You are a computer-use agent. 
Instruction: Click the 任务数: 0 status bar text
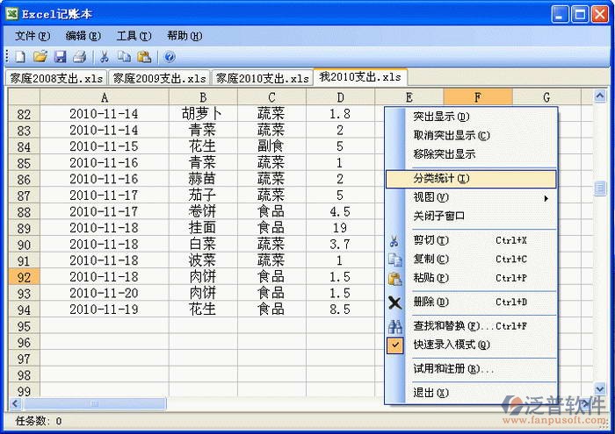(x=39, y=421)
